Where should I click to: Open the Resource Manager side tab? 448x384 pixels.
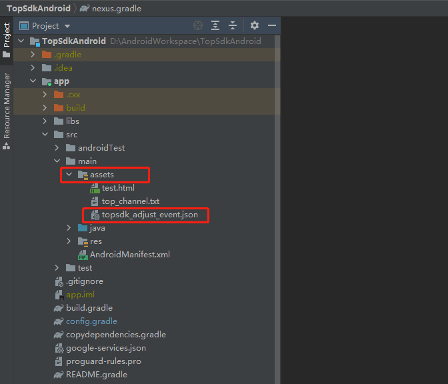click(x=7, y=107)
